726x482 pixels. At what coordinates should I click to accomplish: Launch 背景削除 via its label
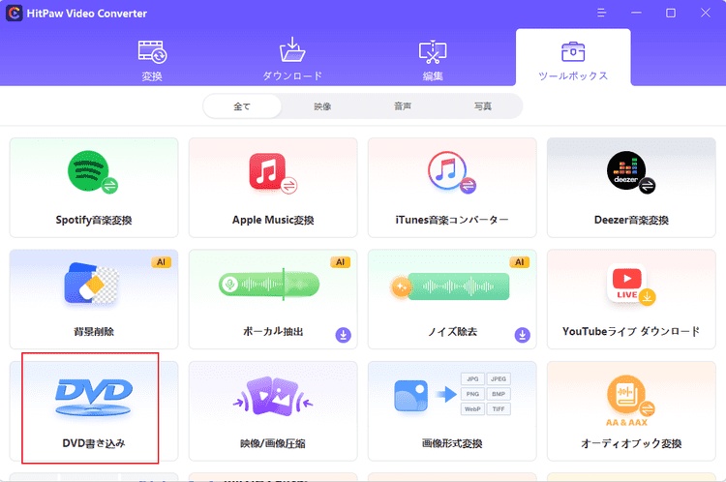[94, 332]
